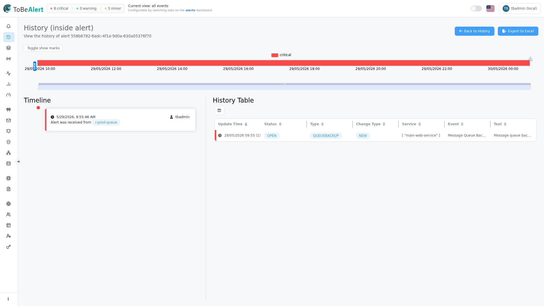Filter by 8 critical alerts
Viewport: 544px width, 306px height.
point(59,8)
